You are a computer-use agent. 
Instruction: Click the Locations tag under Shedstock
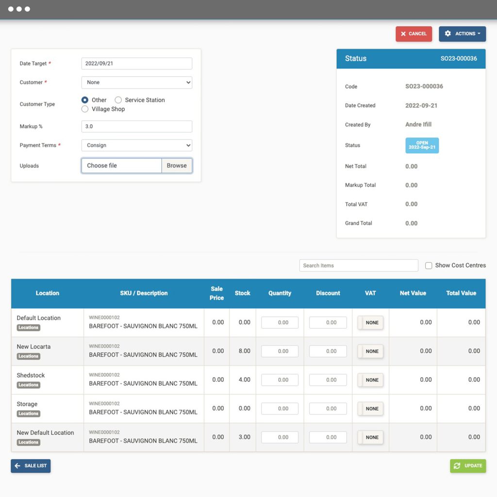click(x=28, y=385)
